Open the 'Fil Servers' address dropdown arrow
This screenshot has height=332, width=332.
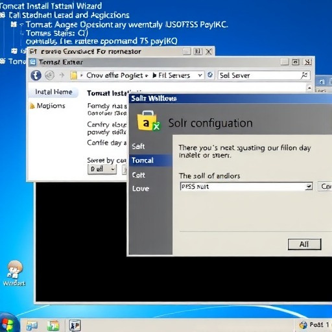coord(200,75)
